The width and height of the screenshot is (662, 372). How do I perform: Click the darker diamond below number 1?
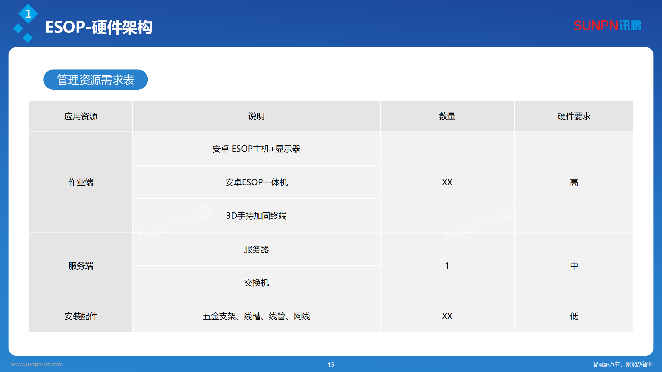[28, 38]
